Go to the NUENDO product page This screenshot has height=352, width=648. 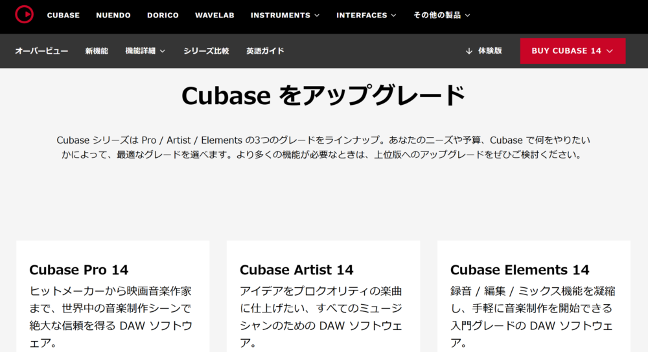(113, 16)
